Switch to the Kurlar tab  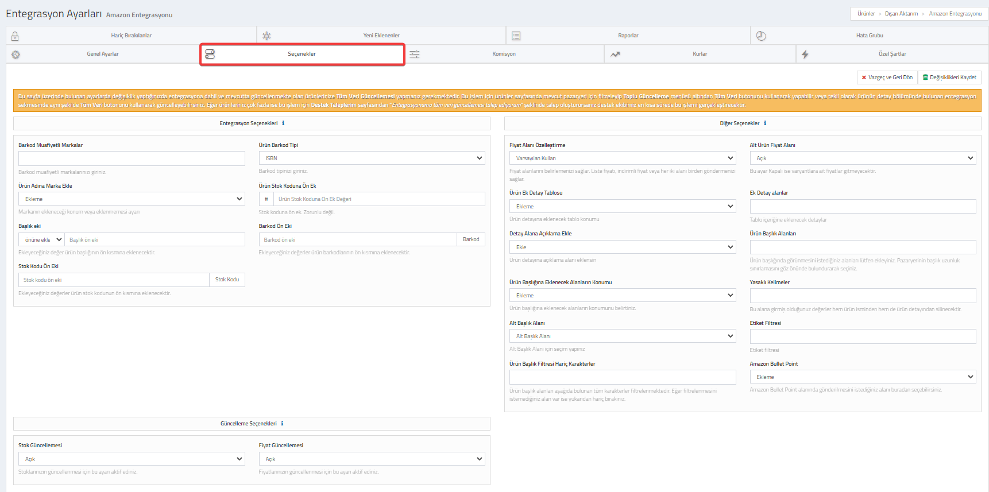pyautogui.click(x=700, y=54)
